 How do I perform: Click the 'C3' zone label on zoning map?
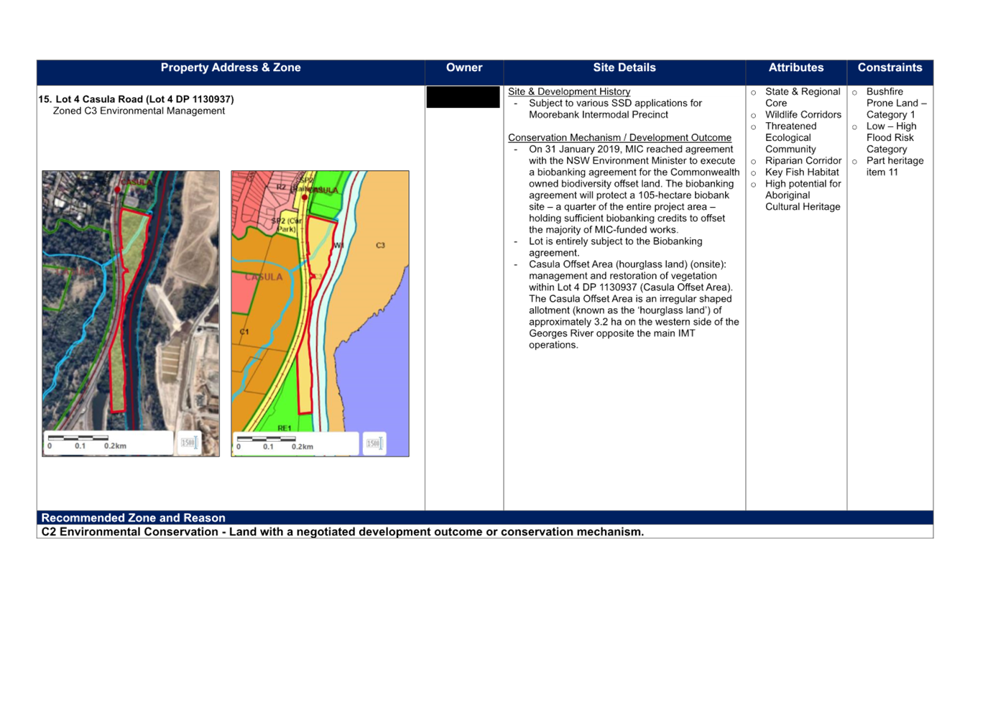click(381, 245)
